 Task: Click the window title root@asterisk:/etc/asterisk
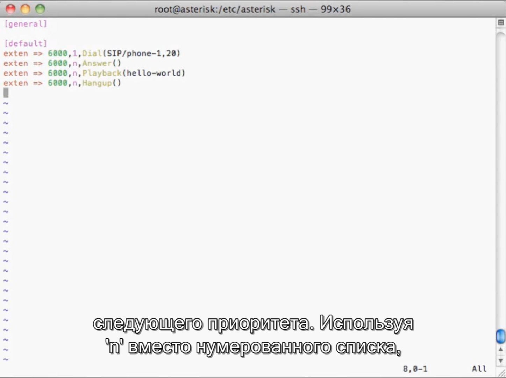(x=215, y=9)
